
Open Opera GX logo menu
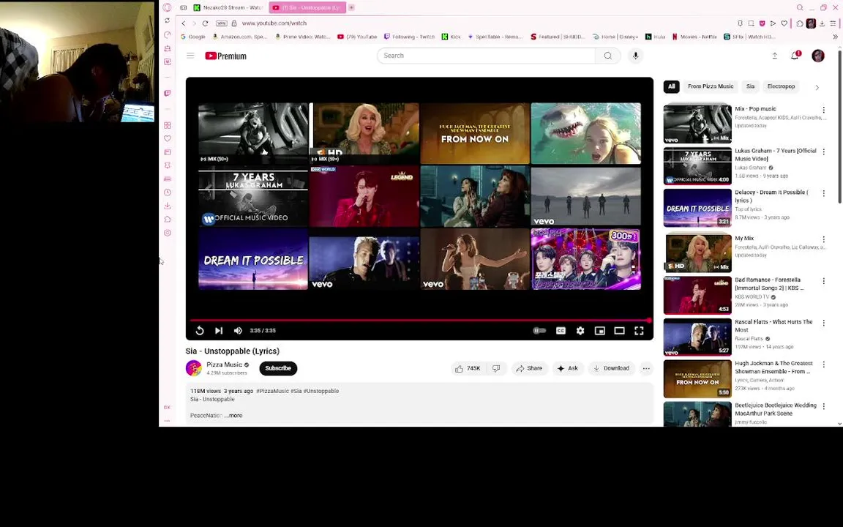pos(167,7)
